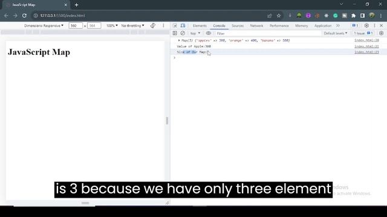
Task: Open the issues counter badge
Action: coord(355,25)
